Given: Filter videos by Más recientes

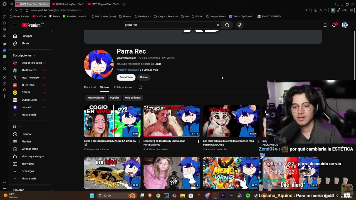Looking at the screenshot, I should (x=96, y=97).
